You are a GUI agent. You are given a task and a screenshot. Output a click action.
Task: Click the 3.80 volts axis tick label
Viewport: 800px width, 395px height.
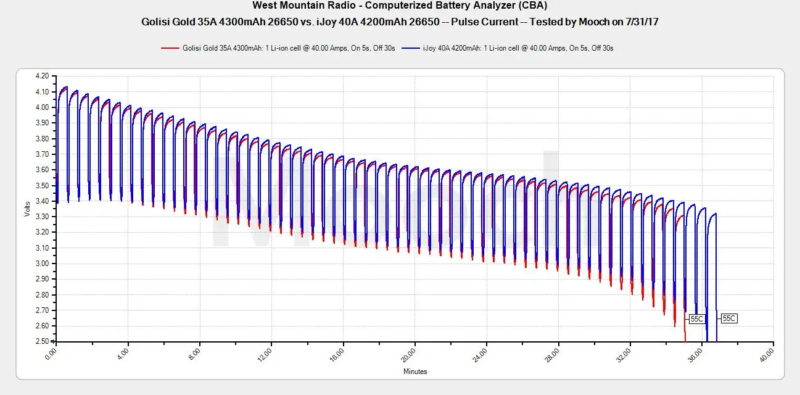tap(42, 138)
